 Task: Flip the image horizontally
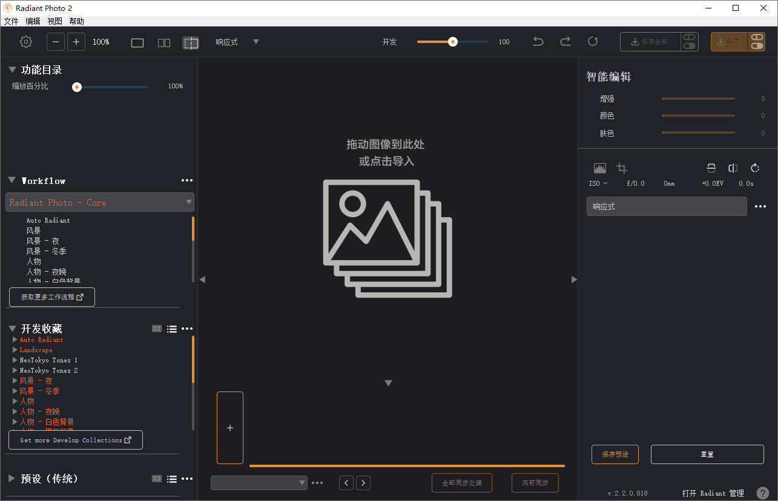[x=733, y=168]
